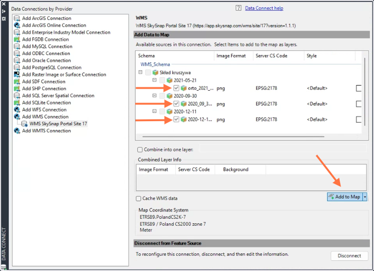Image resolution: width=374 pixels, height=271 pixels.
Task: Click the Add Enterprise Industry Model Connection icon
Action: coord(17,32)
